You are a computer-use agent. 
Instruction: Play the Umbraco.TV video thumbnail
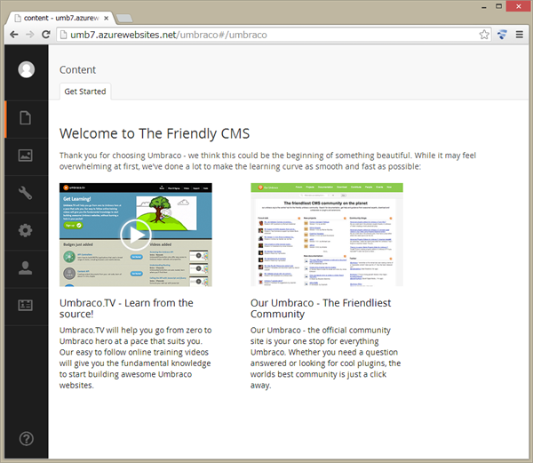click(x=135, y=234)
